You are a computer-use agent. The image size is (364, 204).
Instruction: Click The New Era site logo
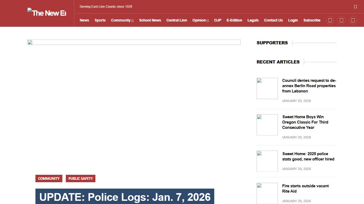[x=47, y=13]
